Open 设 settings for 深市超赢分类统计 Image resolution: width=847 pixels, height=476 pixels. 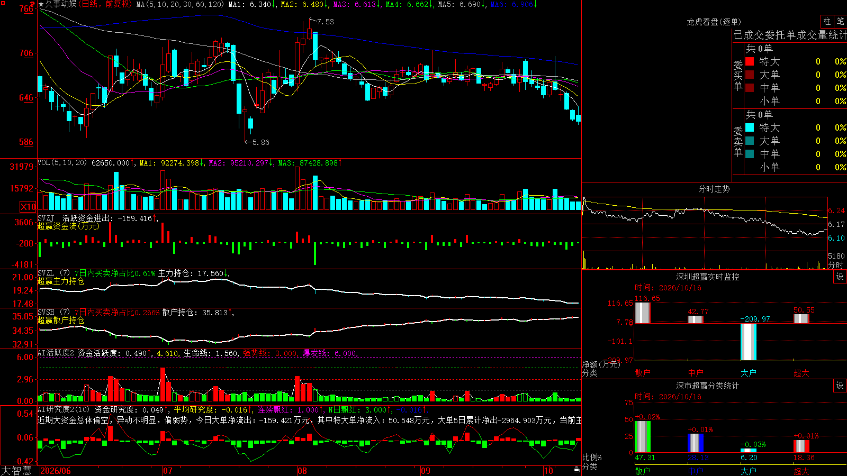coord(840,386)
